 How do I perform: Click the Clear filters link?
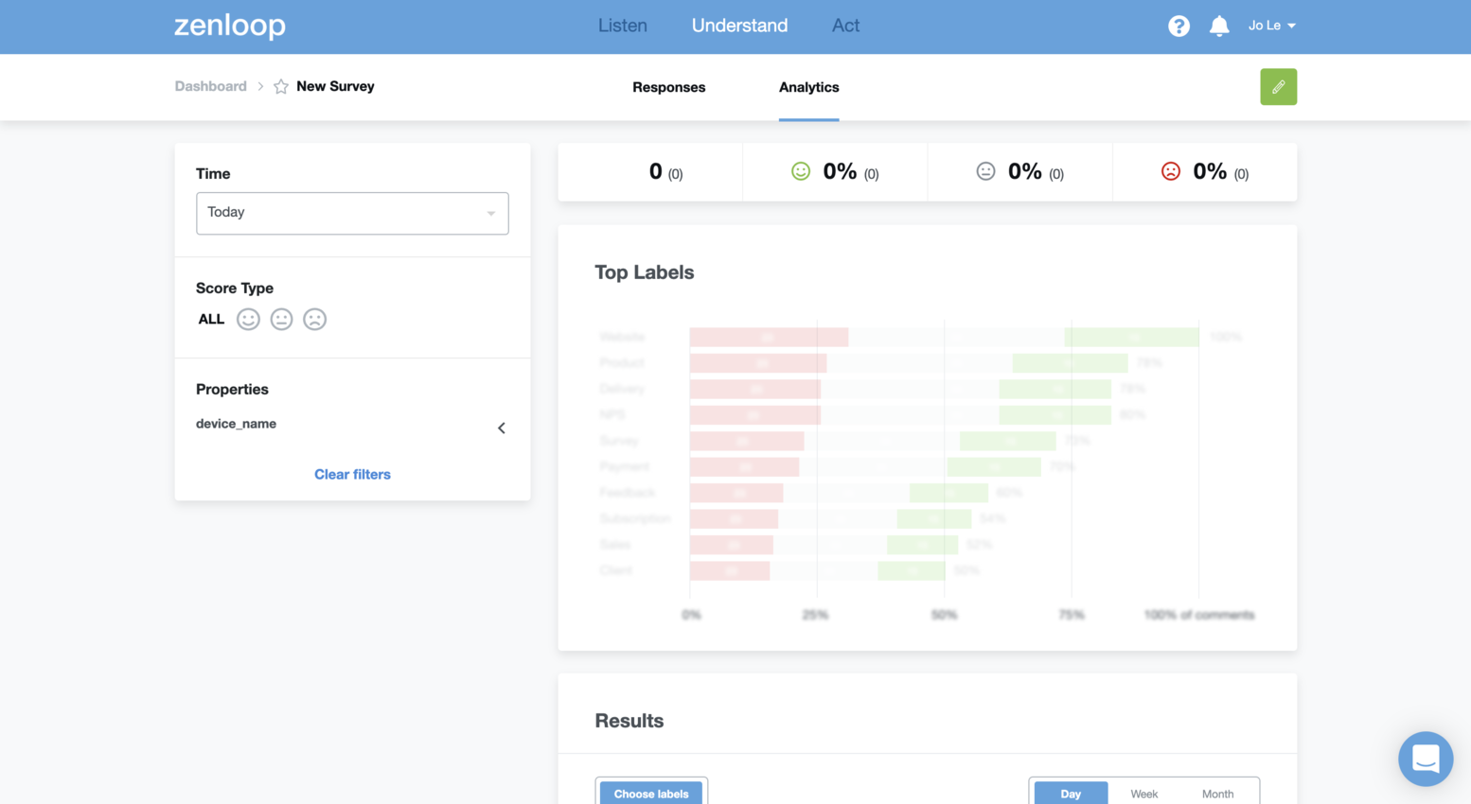[x=351, y=474]
